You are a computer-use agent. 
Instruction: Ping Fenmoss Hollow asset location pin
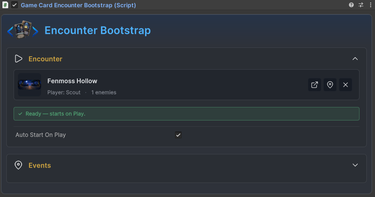(330, 85)
